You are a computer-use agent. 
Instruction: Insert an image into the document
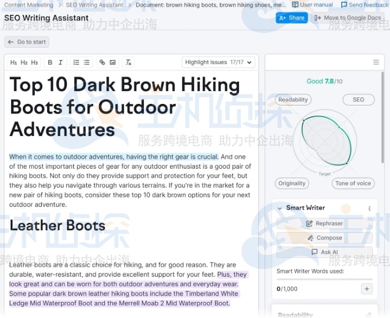click(113, 63)
